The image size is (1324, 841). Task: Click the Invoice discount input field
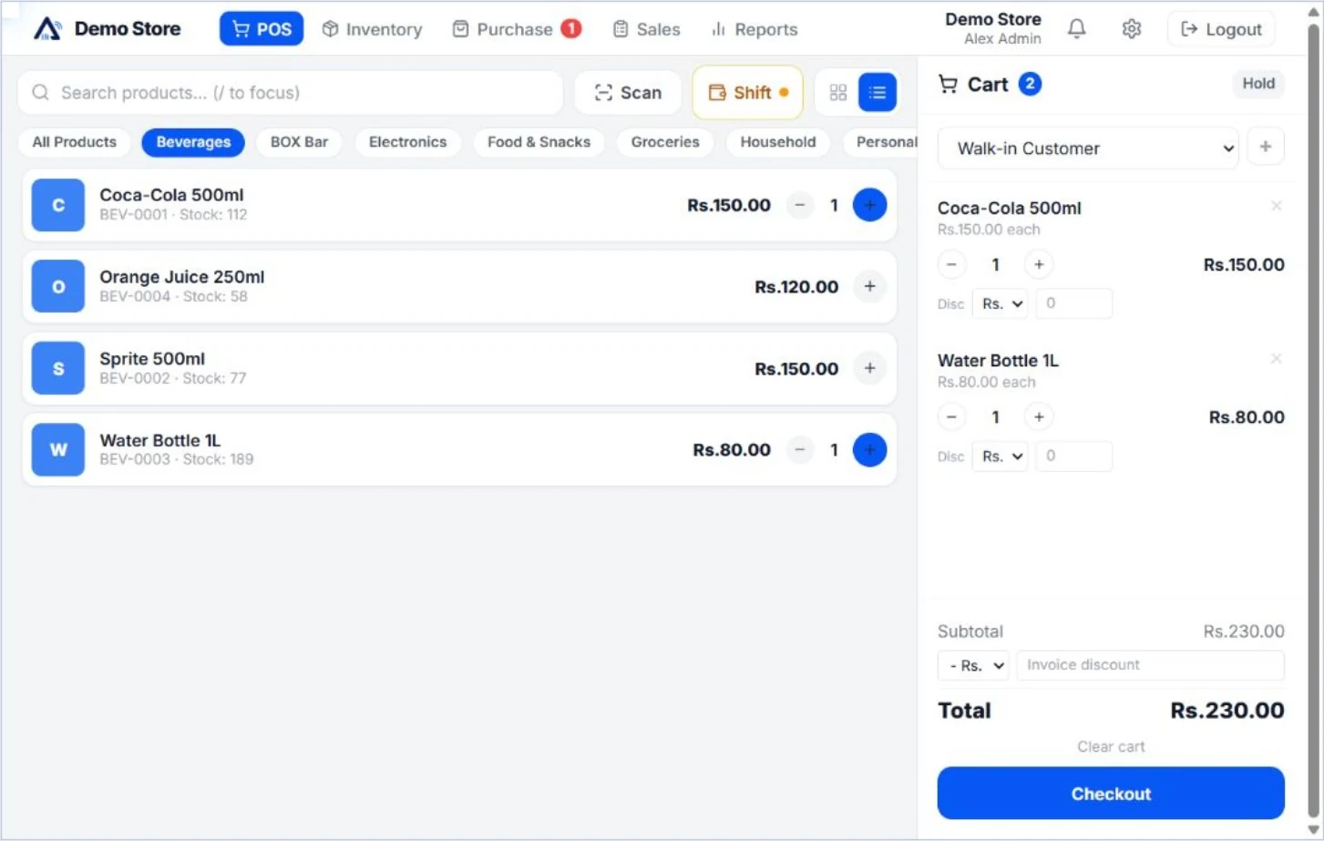click(x=1150, y=665)
